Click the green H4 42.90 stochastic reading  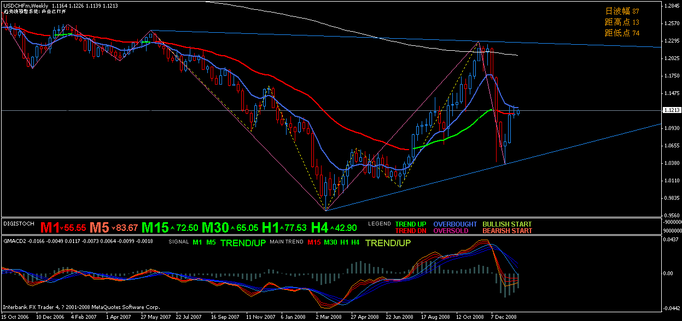tap(334, 227)
